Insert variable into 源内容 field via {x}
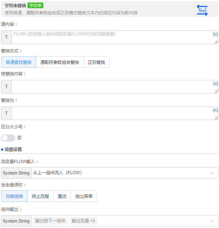Screen dimensions: 219x228 point(215,34)
